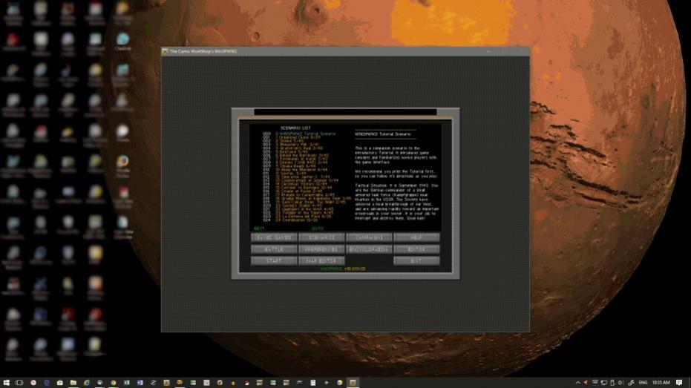Image resolution: width=691 pixels, height=388 pixels.
Task: Open the Saved Games menu
Action: click(x=274, y=238)
